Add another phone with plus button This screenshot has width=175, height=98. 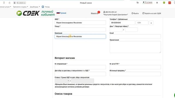point(151,23)
